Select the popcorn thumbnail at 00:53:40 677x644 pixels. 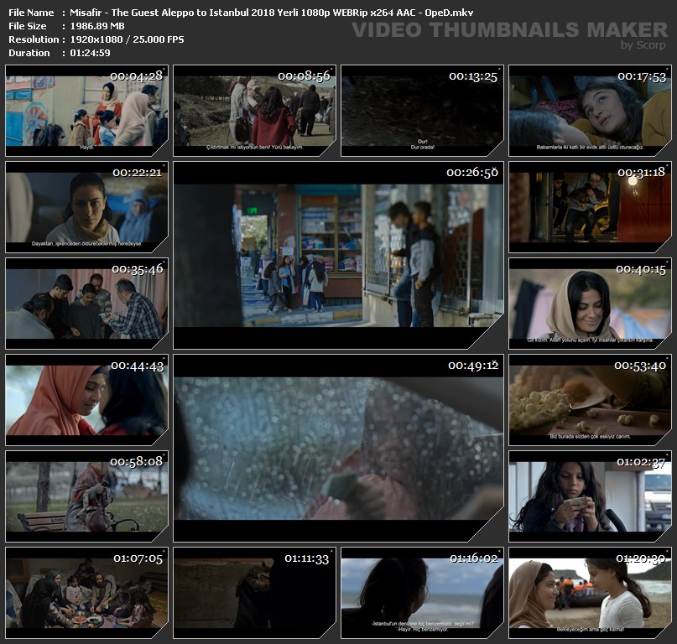click(591, 400)
